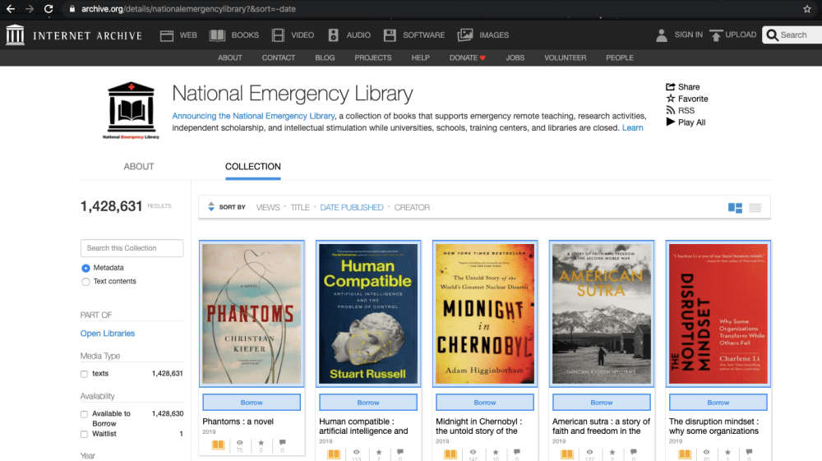Viewport: 822px width, 461px height.
Task: Open the Video filmstrip icon
Action: point(278,35)
